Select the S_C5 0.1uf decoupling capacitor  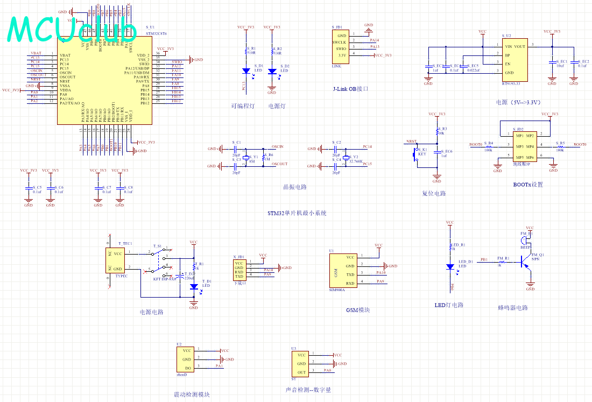(29, 188)
